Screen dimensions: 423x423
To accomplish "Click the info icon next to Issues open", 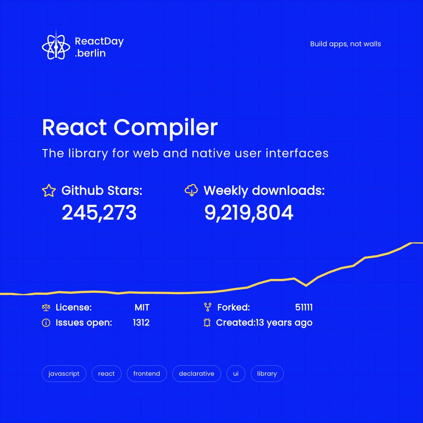I will click(x=46, y=323).
